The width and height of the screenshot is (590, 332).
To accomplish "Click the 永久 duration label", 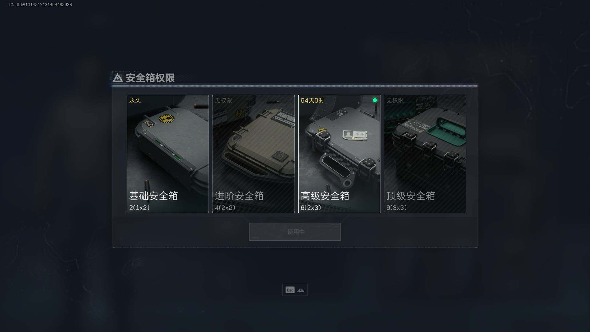I will point(135,100).
